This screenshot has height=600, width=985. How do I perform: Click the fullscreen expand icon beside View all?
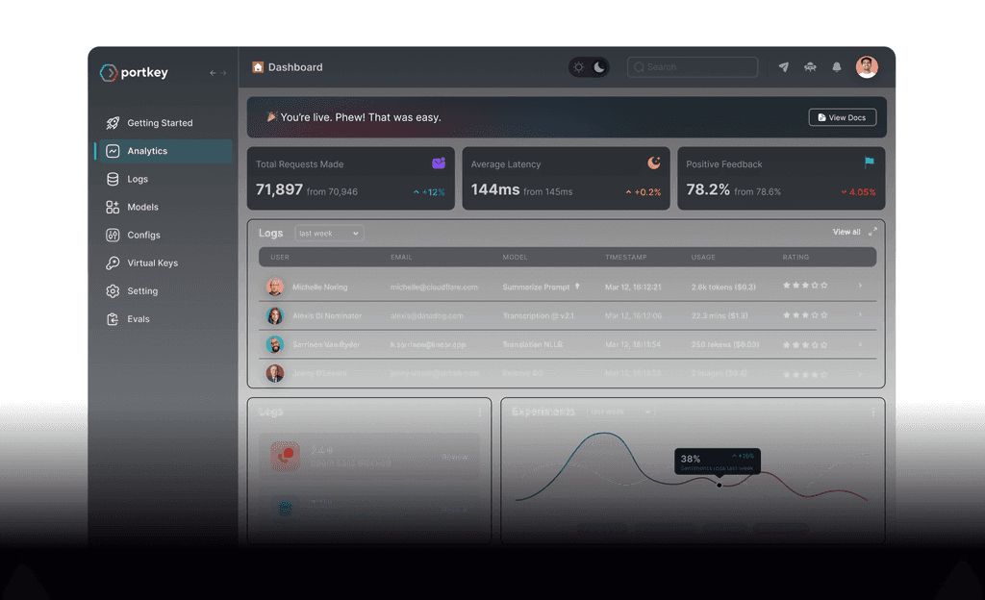coord(873,232)
